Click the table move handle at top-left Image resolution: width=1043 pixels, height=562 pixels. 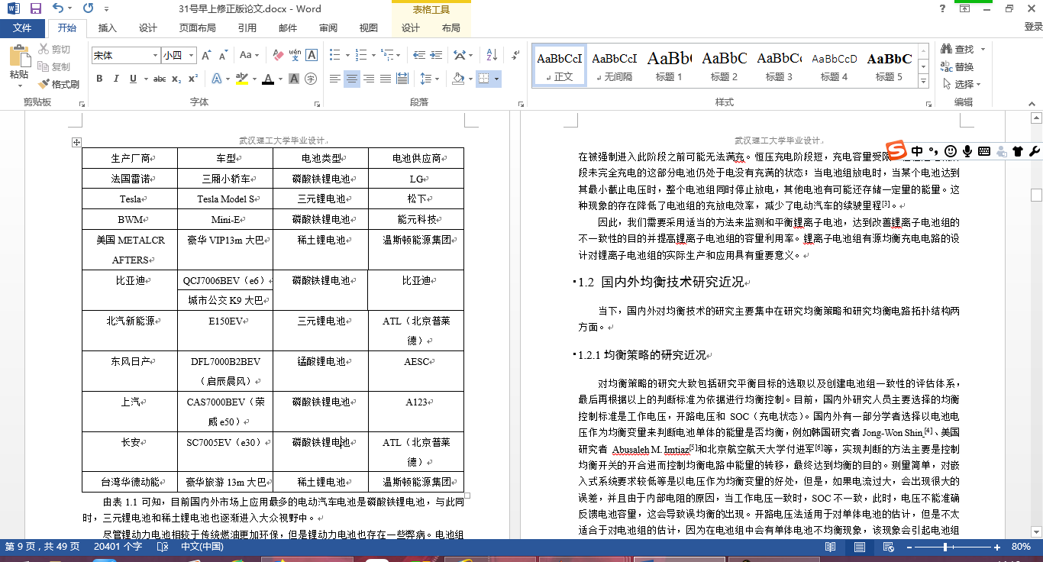coord(76,142)
